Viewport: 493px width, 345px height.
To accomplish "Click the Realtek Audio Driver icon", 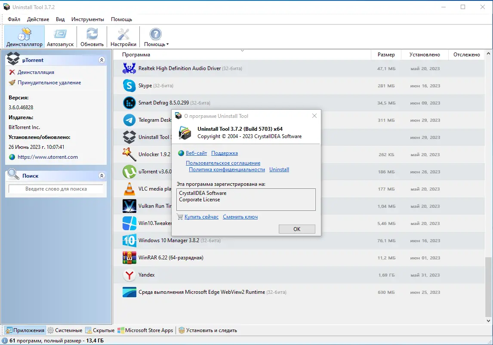I will [x=129, y=68].
